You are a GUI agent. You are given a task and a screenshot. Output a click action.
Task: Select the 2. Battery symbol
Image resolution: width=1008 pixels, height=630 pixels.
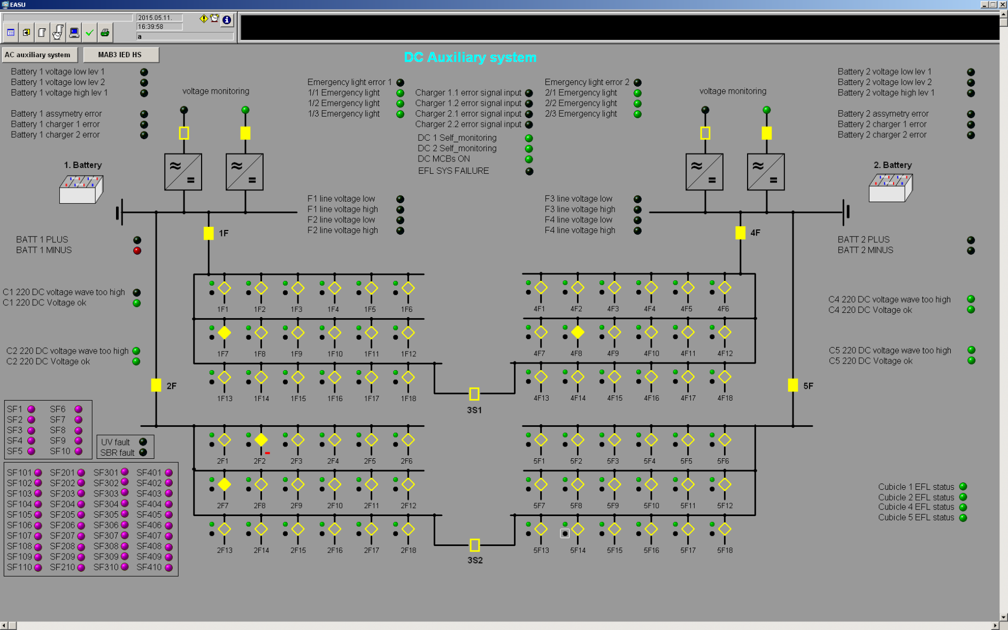(x=890, y=188)
